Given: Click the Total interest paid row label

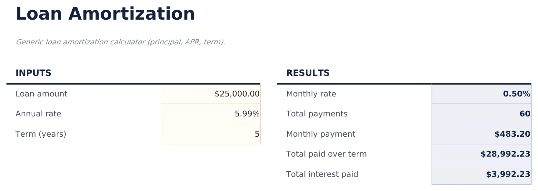Looking at the screenshot, I should (322, 174).
